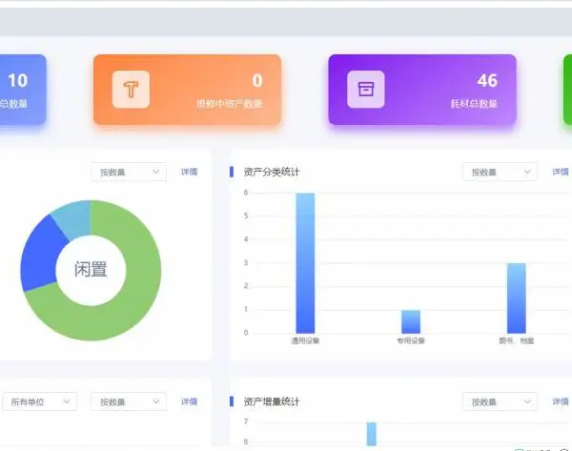
Task: Click the 闲置 label in donut center
Action: tap(91, 270)
